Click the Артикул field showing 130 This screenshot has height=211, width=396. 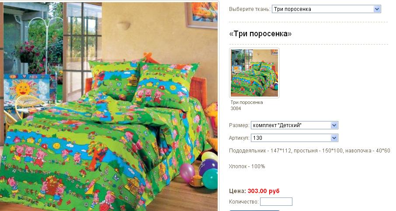coord(294,138)
